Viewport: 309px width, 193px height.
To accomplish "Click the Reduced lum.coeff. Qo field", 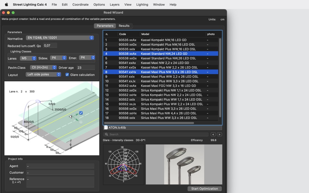I will point(50,45).
